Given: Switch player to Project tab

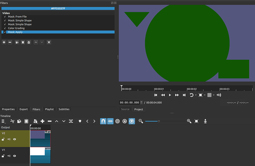Looking at the screenshot, I should coord(139,109).
